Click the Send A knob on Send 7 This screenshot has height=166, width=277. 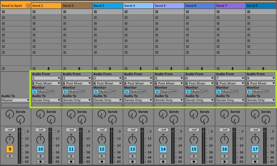tap(224, 114)
